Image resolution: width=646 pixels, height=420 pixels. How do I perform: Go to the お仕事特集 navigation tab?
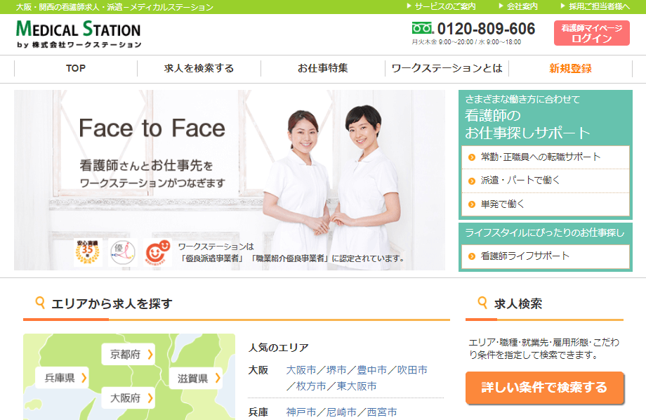click(322, 68)
